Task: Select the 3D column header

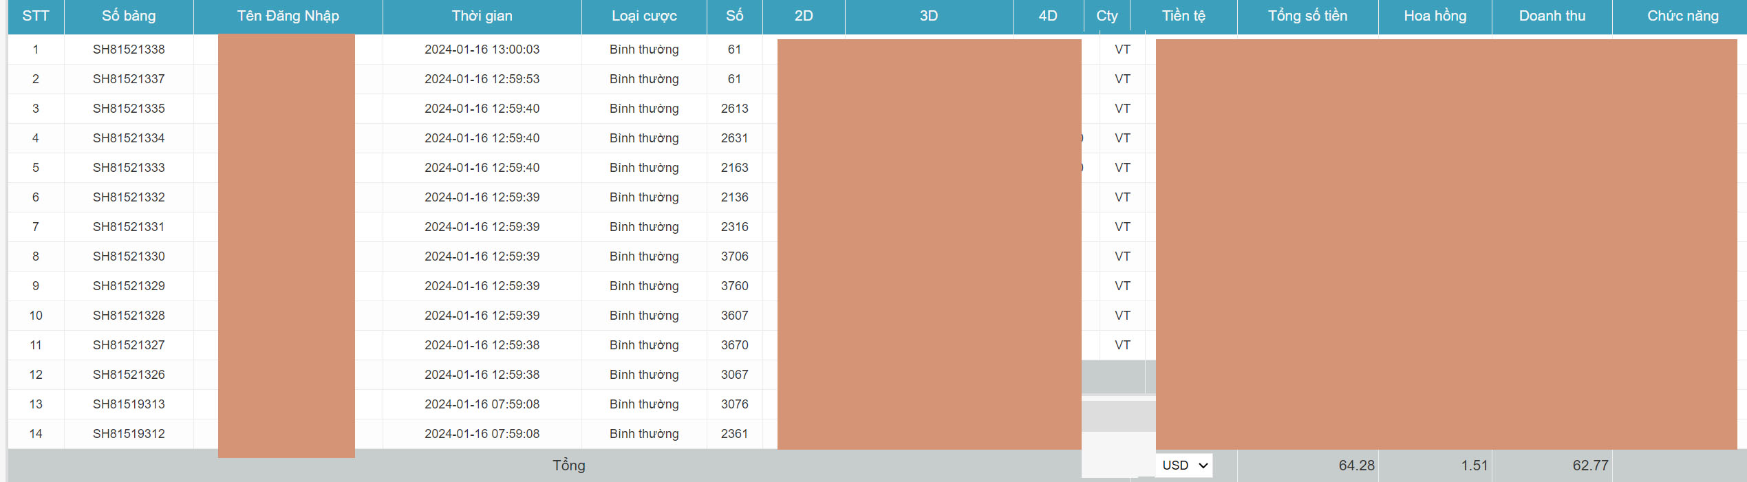Action: [x=928, y=16]
